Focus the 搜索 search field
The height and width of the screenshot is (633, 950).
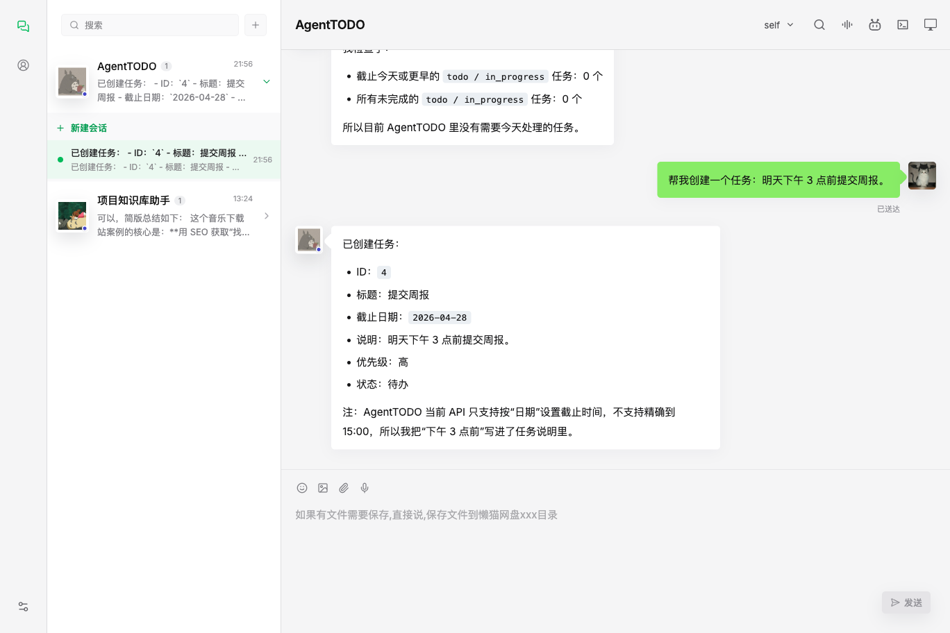click(x=150, y=25)
